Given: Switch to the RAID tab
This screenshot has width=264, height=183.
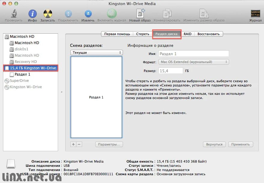Looking at the screenshot, I should click(x=187, y=34).
